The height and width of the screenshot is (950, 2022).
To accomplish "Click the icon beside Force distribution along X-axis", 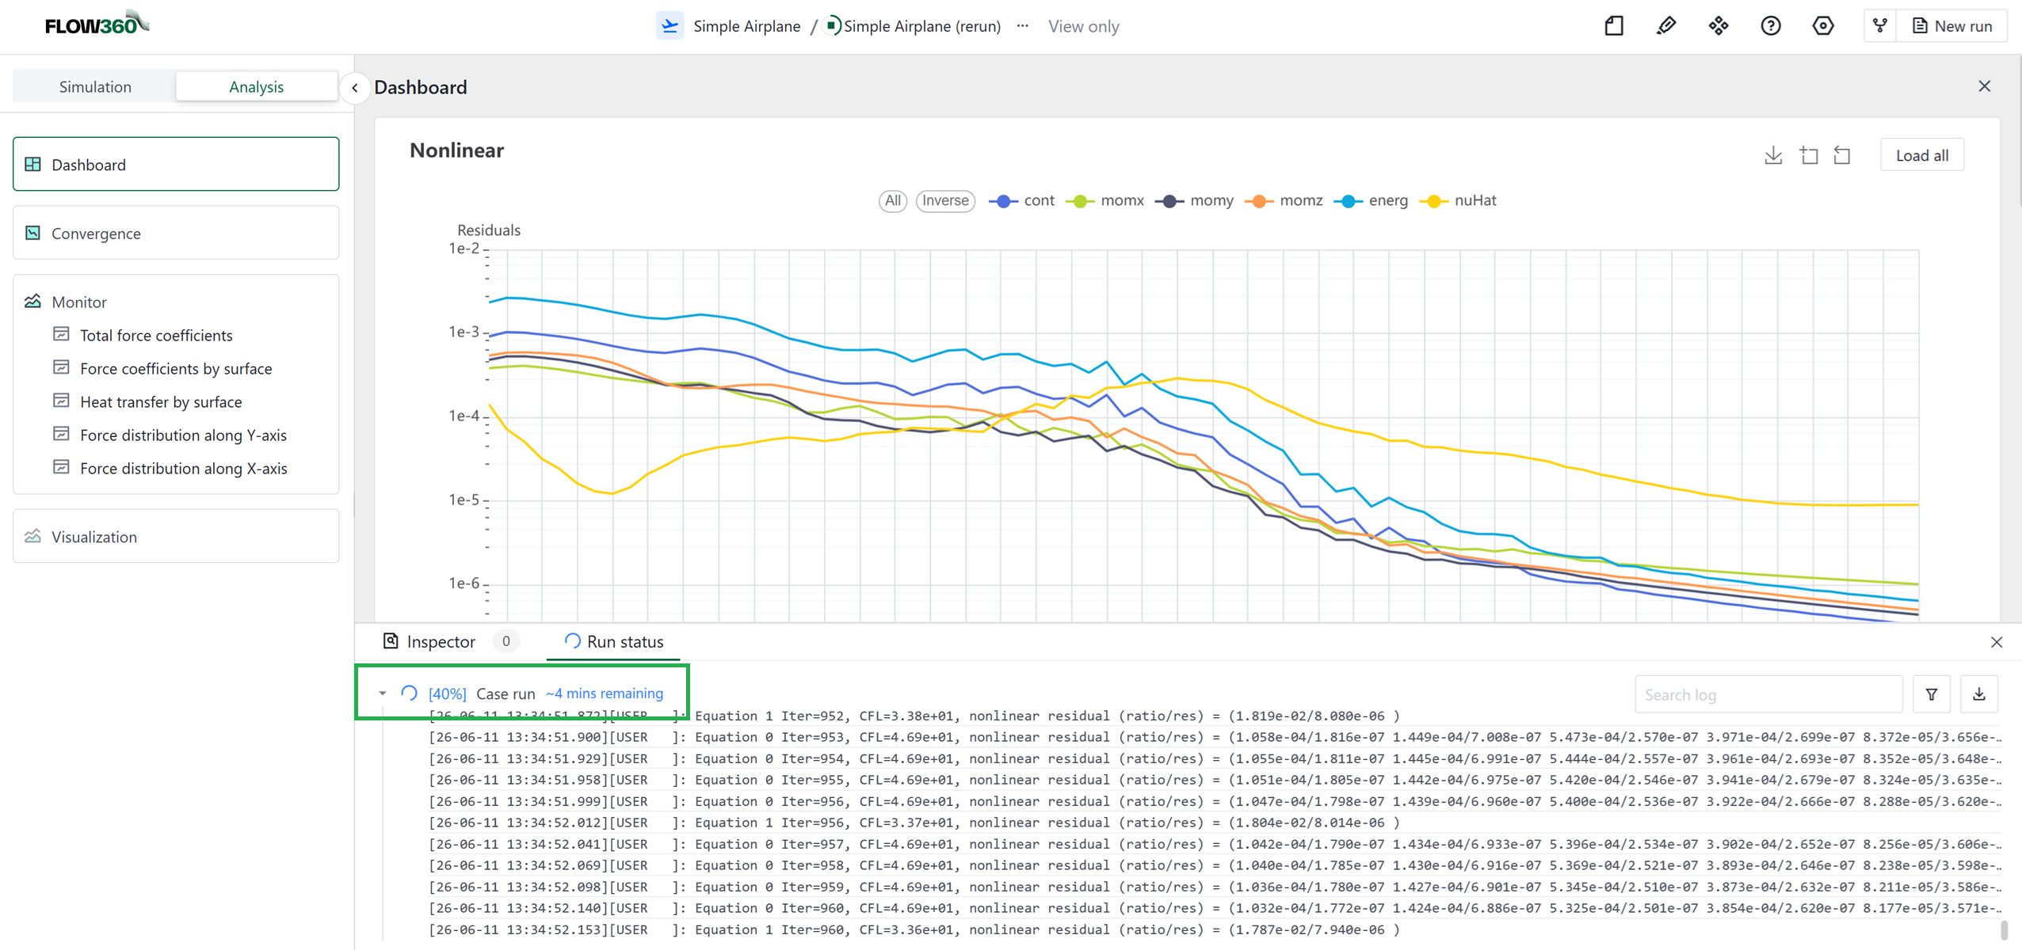I will (61, 467).
